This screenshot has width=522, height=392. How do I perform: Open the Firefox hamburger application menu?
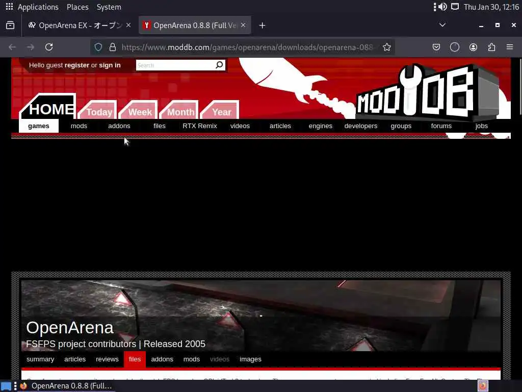click(510, 47)
